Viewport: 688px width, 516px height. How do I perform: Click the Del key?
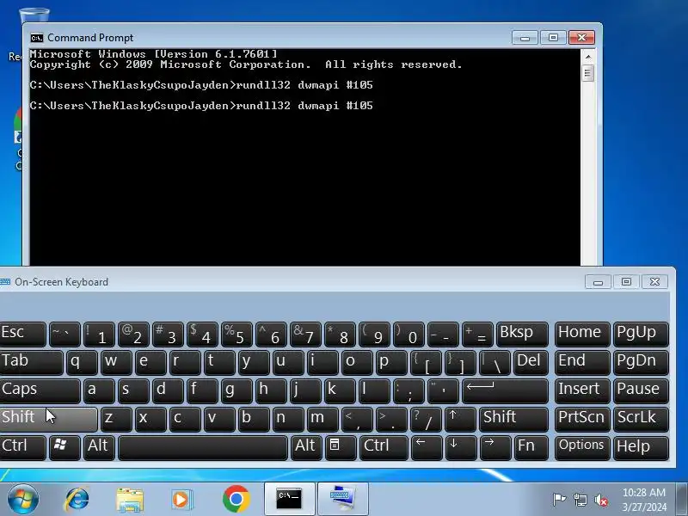click(x=531, y=362)
